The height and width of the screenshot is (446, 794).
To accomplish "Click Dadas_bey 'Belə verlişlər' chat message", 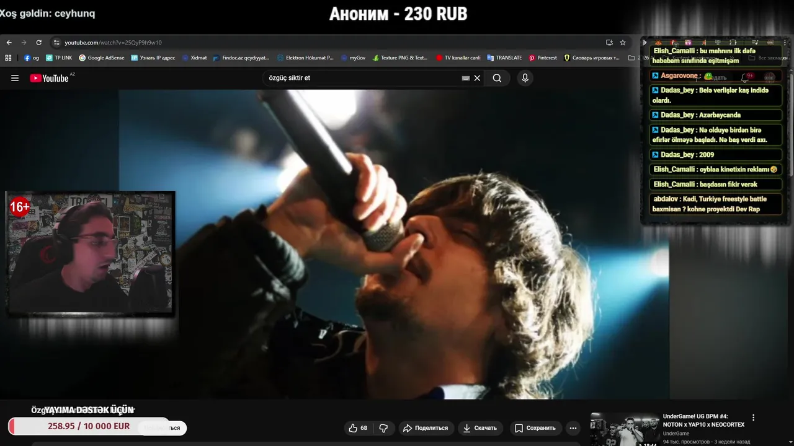I will [716, 95].
